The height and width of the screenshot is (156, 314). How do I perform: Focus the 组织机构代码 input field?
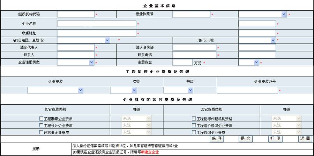tap(76, 14)
